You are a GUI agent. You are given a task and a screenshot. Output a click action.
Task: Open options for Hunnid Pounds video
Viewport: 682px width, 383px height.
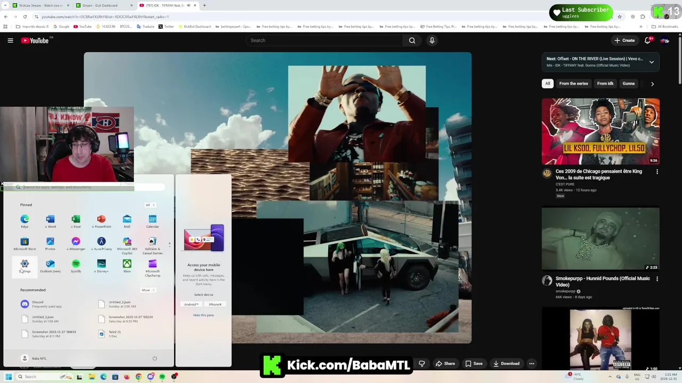click(x=657, y=279)
